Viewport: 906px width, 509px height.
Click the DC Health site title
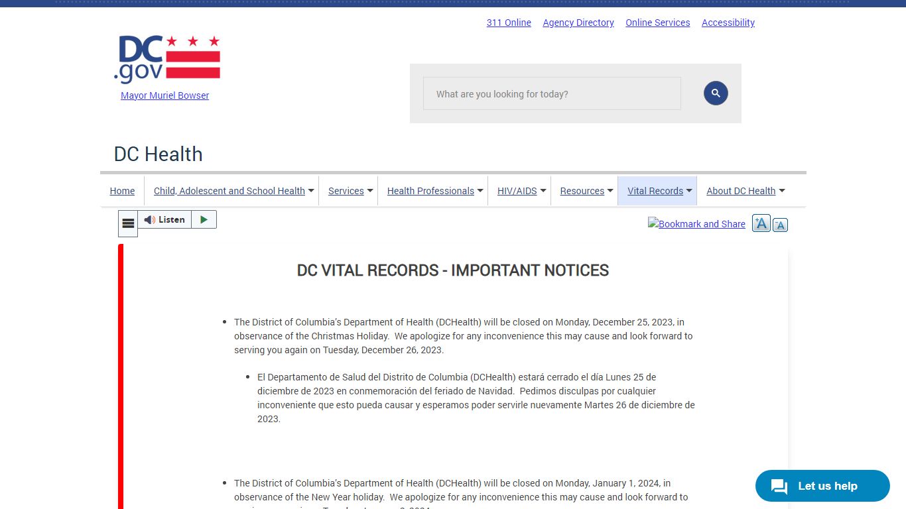click(159, 154)
